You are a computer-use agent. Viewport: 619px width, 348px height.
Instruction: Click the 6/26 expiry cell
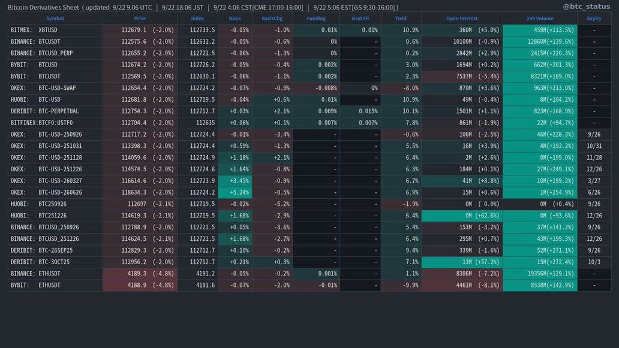[594, 192]
